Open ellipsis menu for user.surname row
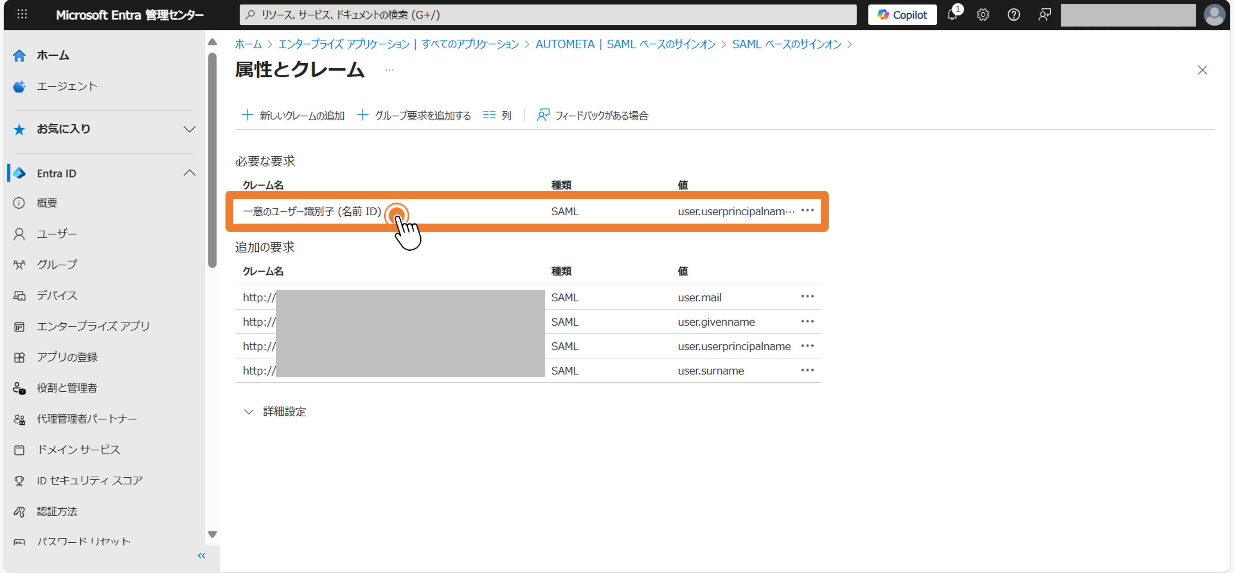 (807, 370)
